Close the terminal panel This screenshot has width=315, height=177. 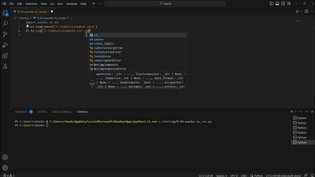[312, 112]
